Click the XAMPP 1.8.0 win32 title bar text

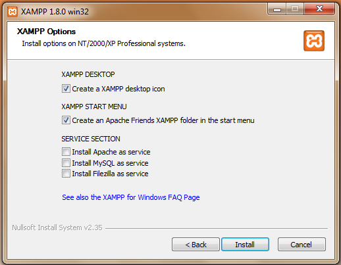(55, 12)
